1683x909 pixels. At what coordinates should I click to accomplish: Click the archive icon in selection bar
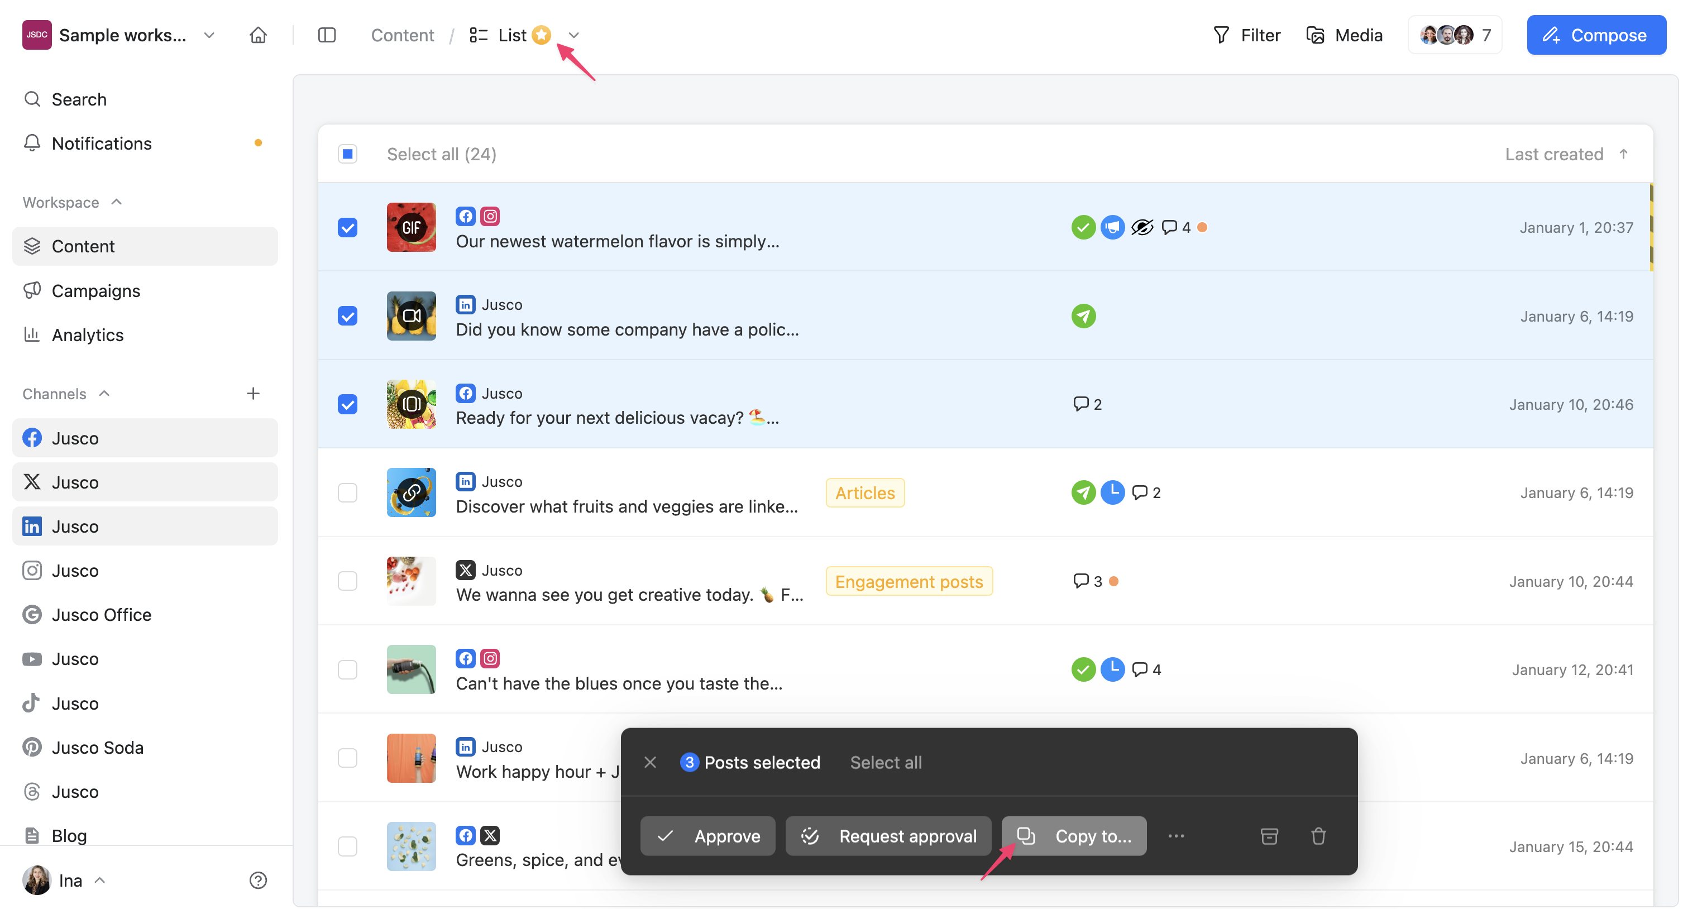point(1269,836)
